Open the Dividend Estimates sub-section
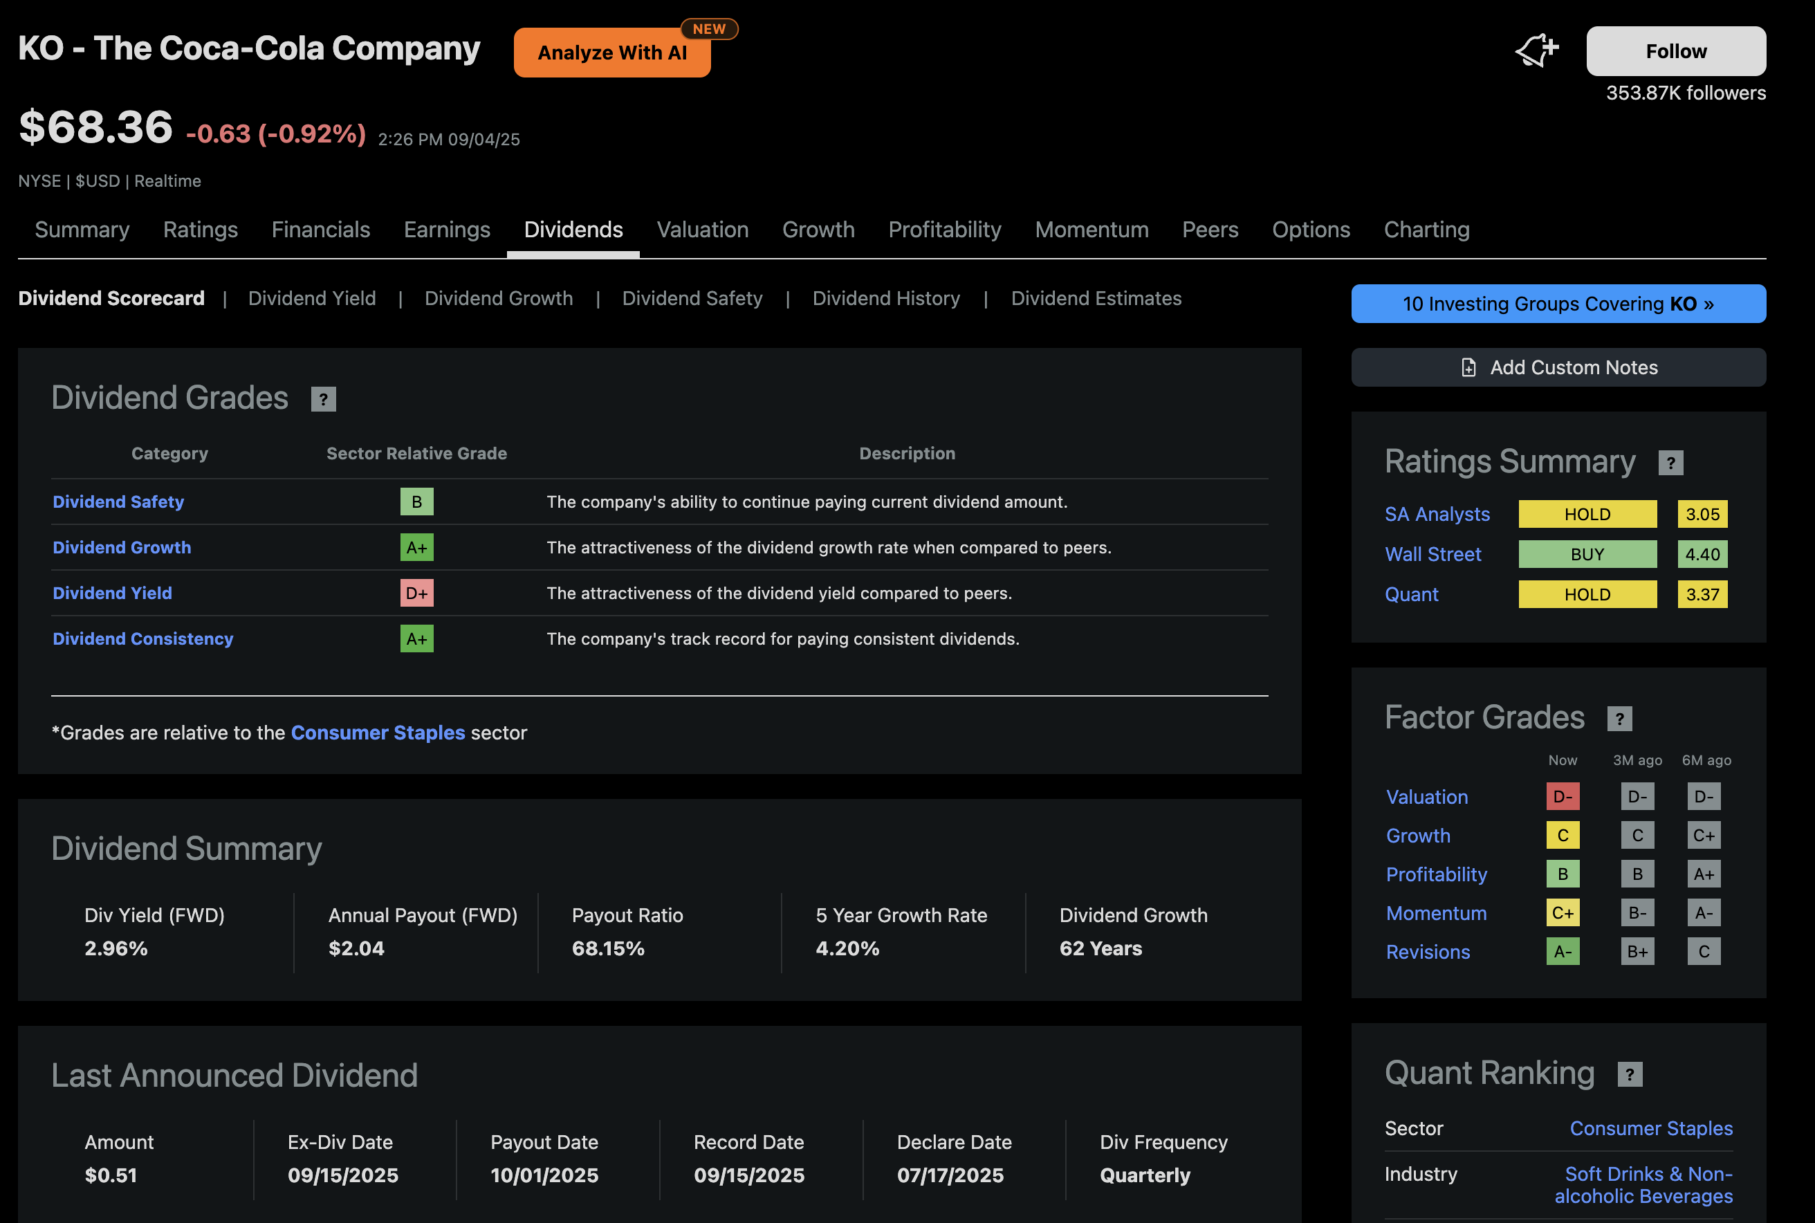The width and height of the screenshot is (1815, 1223). click(1095, 299)
